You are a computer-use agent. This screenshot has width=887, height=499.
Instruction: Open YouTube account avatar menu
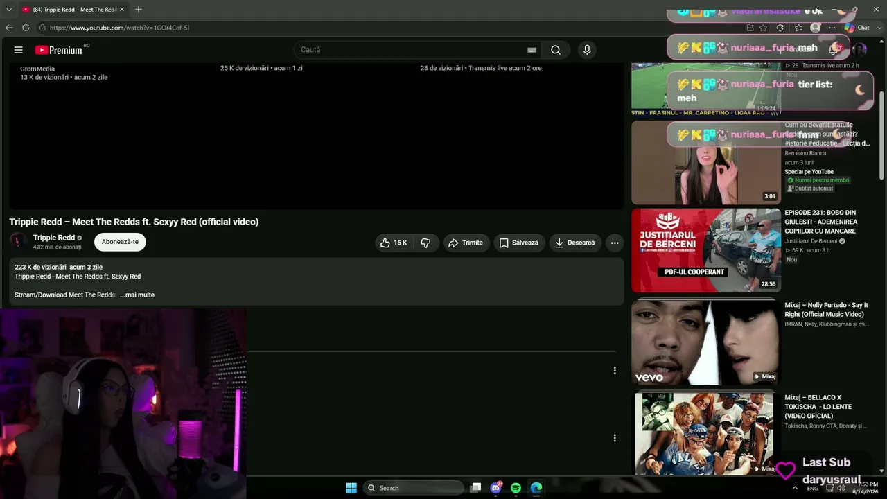click(x=859, y=50)
